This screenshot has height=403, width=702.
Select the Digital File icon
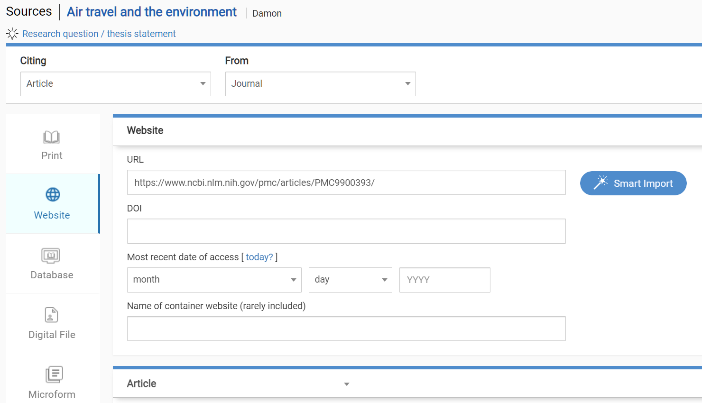click(51, 315)
